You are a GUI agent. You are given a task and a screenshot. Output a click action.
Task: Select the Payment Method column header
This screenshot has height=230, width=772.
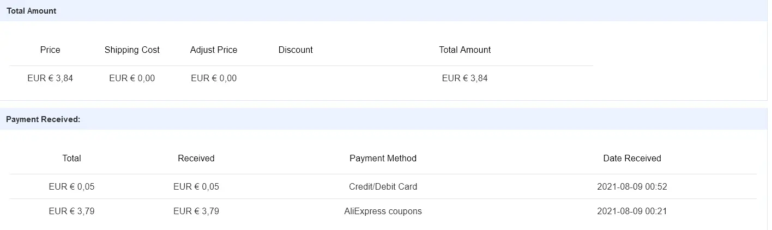tap(383, 158)
